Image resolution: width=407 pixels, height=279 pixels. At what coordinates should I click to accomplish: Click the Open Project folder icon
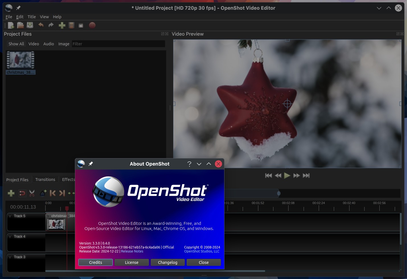tap(20, 25)
